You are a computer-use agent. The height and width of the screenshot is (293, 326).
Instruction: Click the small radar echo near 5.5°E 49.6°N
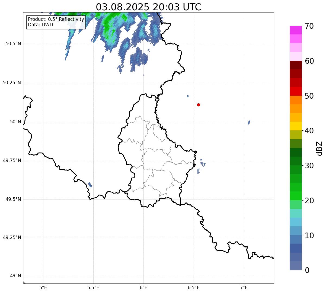pyautogui.click(x=90, y=185)
